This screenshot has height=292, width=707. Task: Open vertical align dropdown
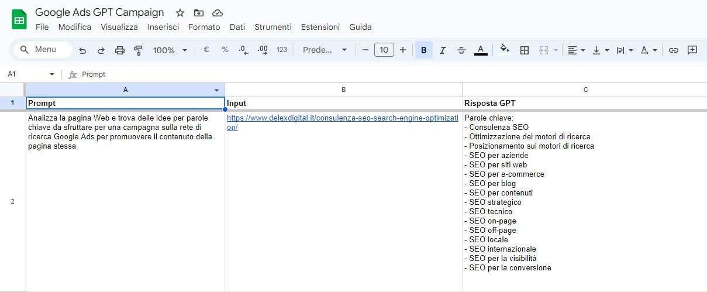tap(601, 50)
